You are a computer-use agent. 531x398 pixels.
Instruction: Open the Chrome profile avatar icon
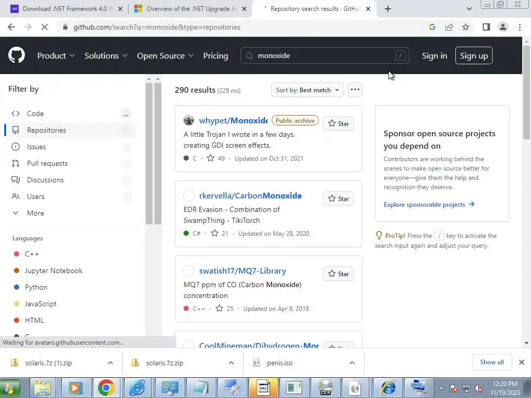503,27
